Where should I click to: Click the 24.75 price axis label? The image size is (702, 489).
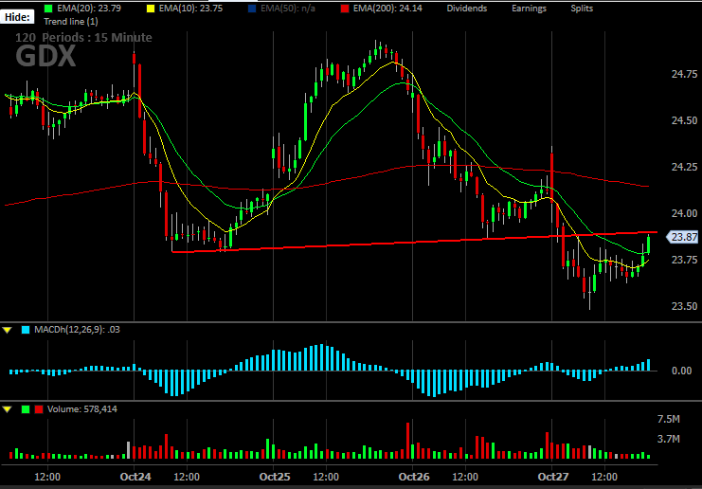click(x=685, y=74)
